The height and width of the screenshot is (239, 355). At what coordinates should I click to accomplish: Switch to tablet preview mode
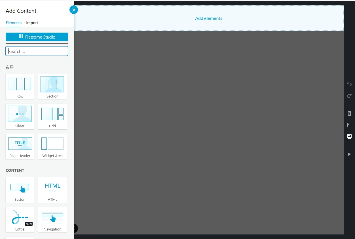[349, 125]
